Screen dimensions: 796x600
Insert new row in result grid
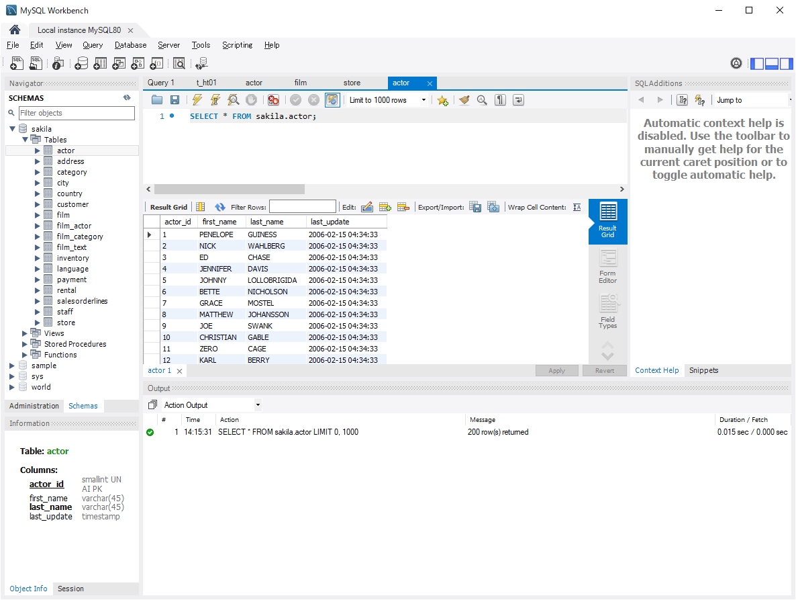(x=385, y=207)
